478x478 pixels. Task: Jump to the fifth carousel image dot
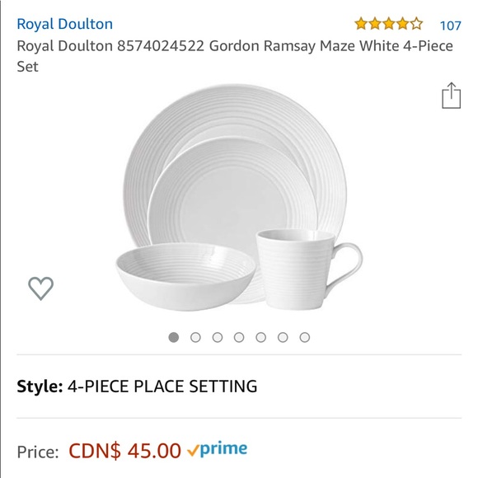coord(261,337)
